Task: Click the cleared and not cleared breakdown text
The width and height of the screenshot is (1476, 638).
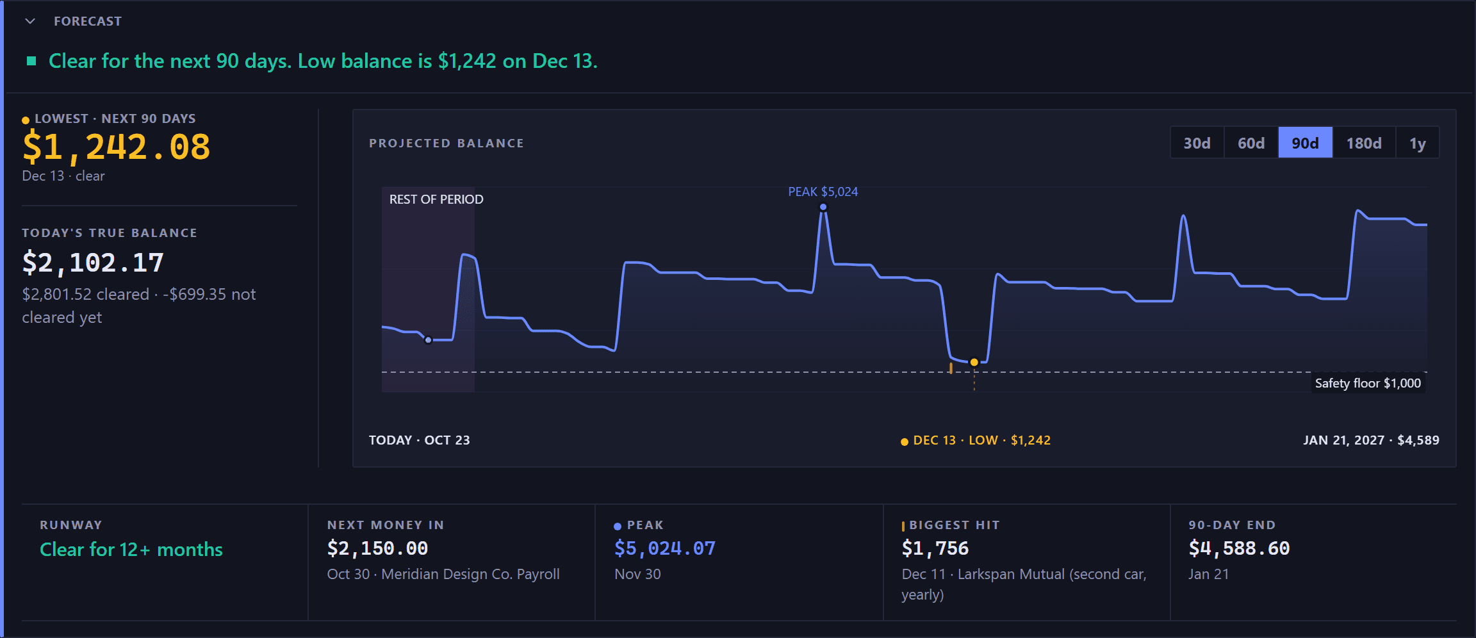Action: (x=139, y=306)
